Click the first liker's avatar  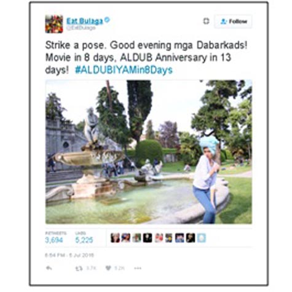coord(115,238)
